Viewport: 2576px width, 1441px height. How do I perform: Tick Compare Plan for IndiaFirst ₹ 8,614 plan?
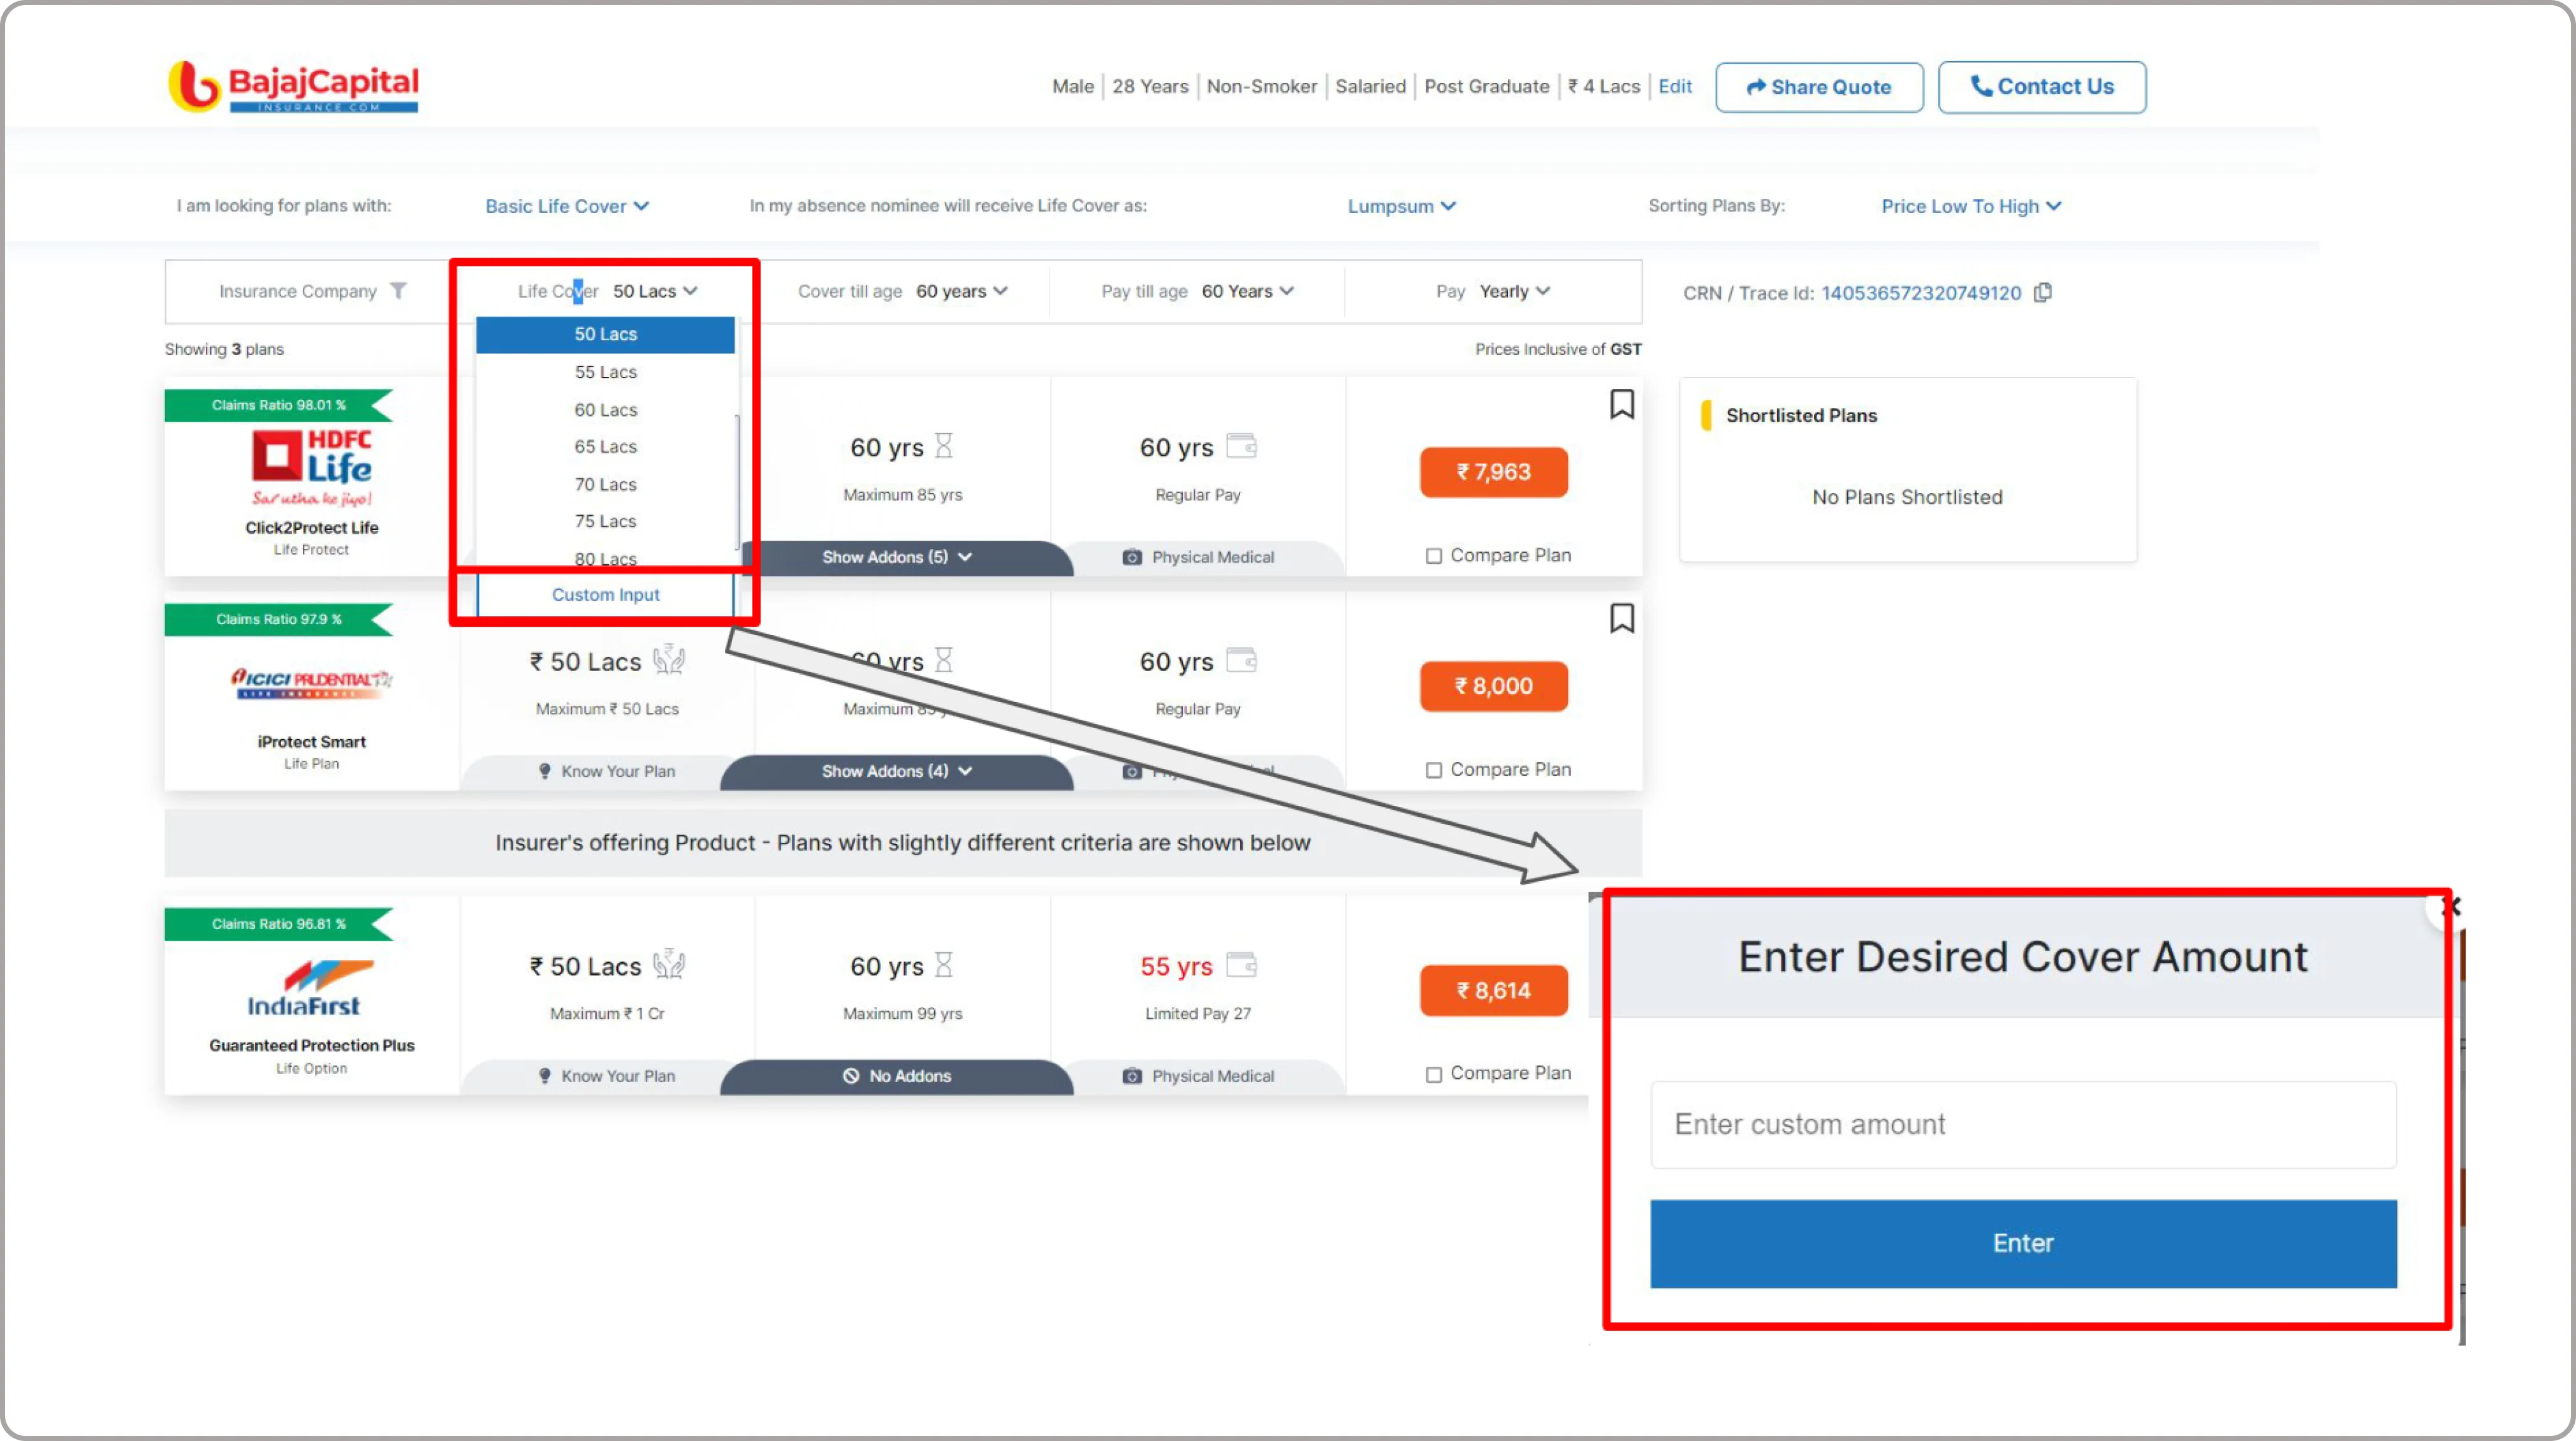pos(1433,1074)
